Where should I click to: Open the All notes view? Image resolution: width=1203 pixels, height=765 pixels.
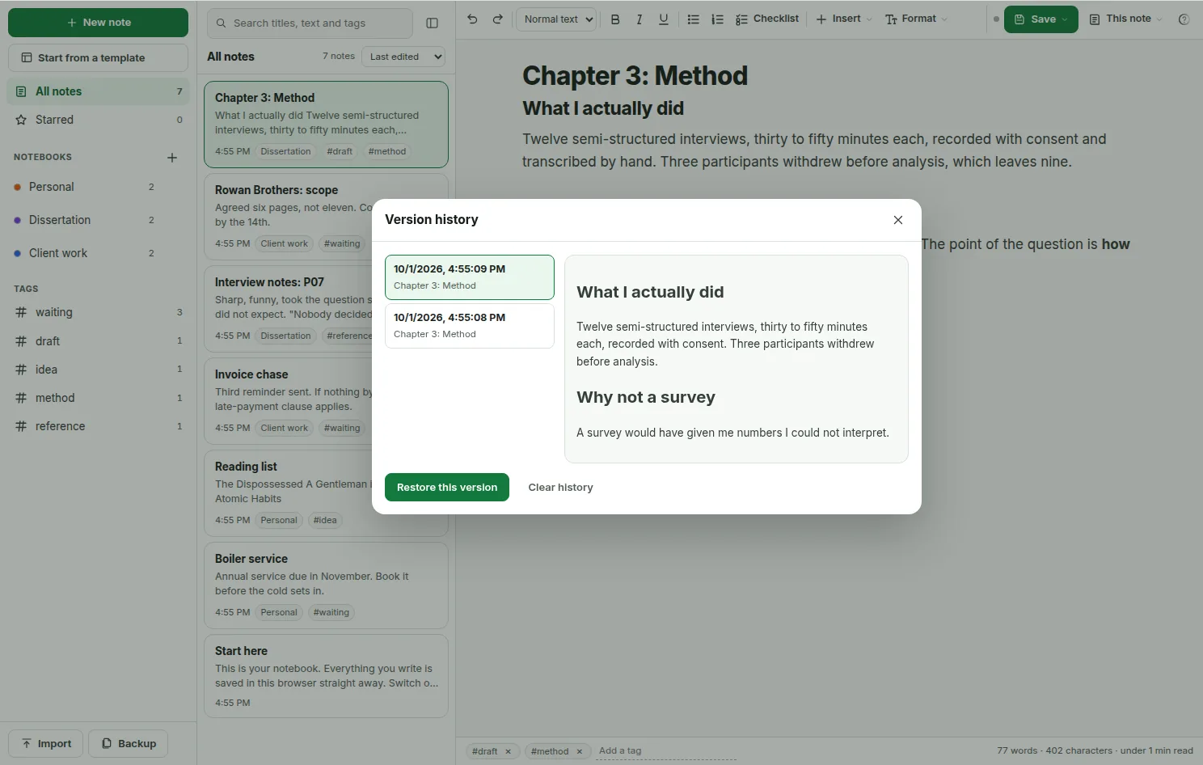click(x=98, y=91)
